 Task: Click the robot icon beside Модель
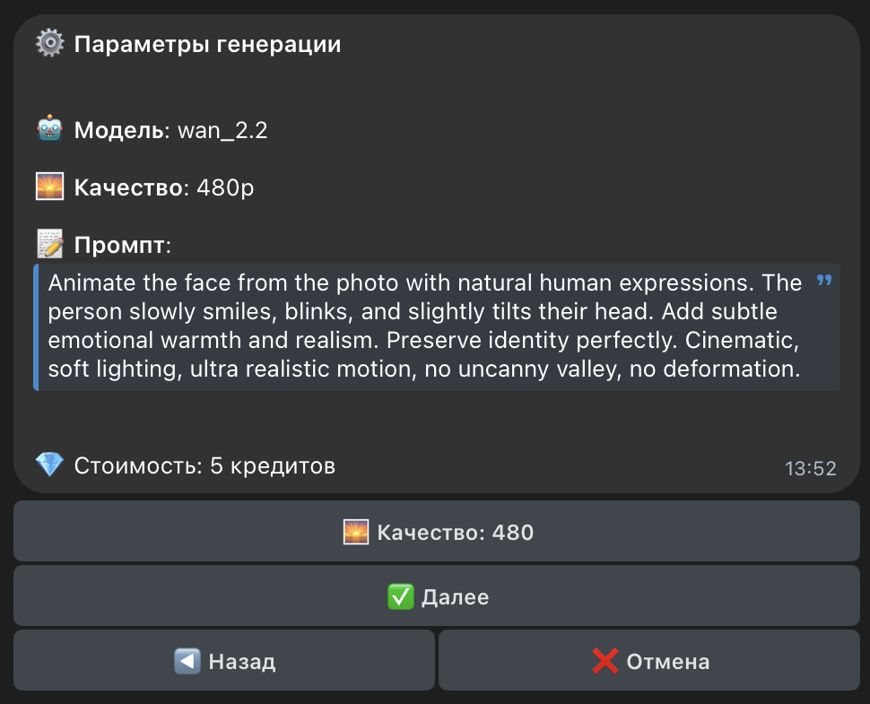[x=49, y=128]
